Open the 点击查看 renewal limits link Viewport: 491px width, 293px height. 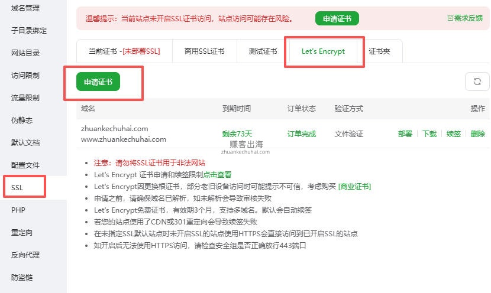(217, 175)
